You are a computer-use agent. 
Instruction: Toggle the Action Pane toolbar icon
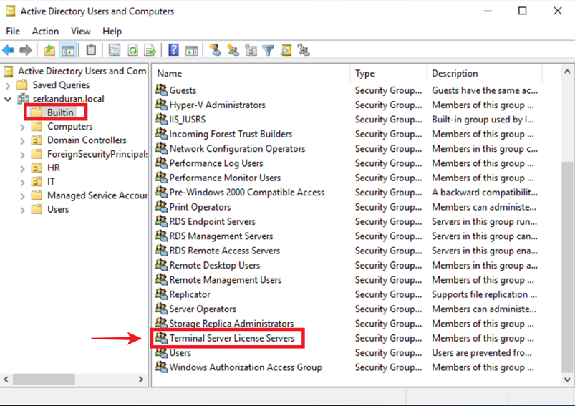[191, 50]
